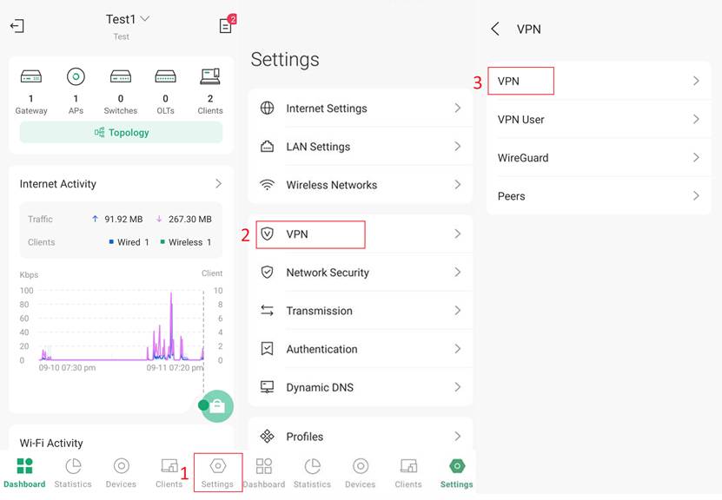This screenshot has width=722, height=500.
Task: Tap the floating green toolbox button
Action: [x=217, y=406]
